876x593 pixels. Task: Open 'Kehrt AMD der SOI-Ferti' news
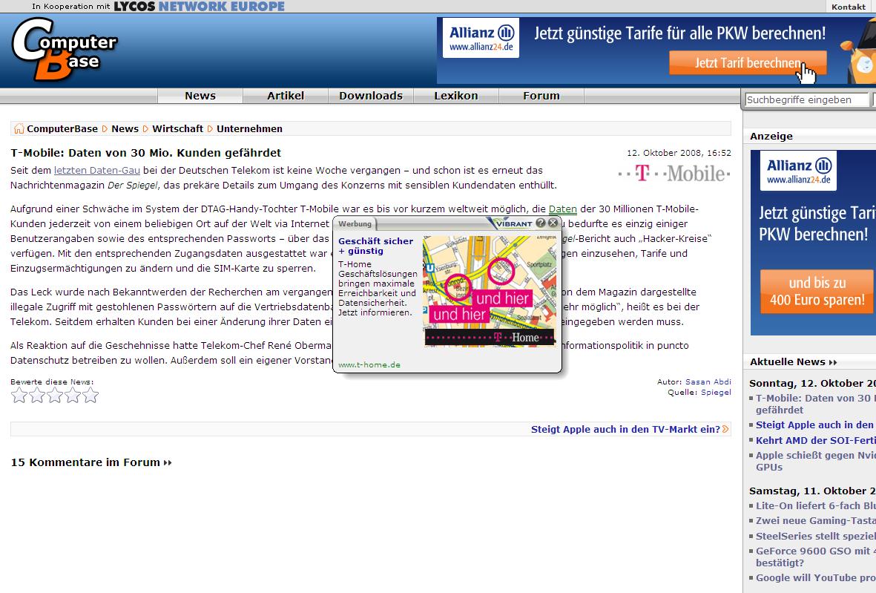click(816, 440)
